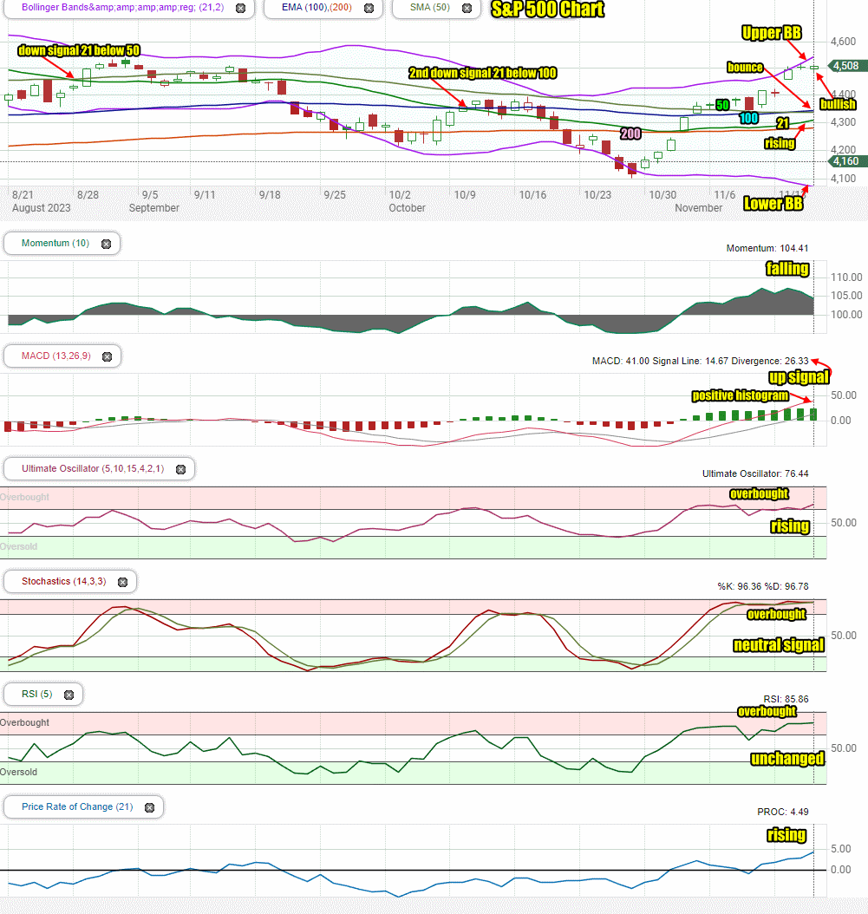
Task: Click the 105.00 Momentum axis value
Action: tap(846, 296)
